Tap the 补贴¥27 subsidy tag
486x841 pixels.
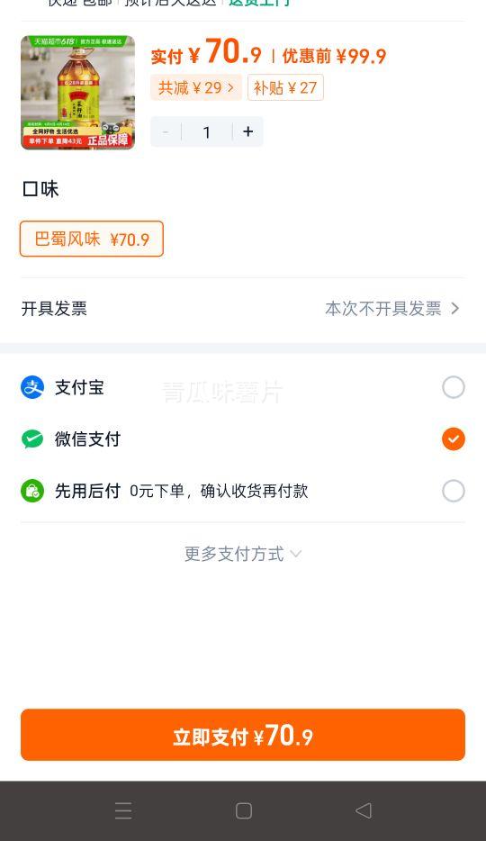click(285, 87)
